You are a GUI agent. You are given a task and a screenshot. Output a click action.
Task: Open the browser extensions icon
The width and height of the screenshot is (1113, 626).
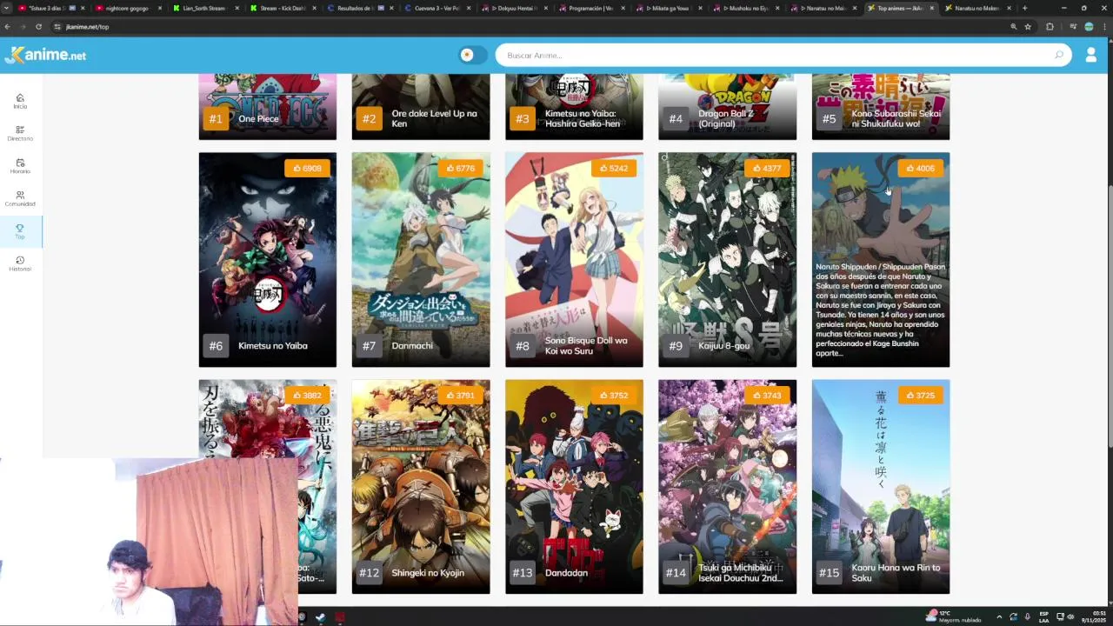pos(1050,27)
